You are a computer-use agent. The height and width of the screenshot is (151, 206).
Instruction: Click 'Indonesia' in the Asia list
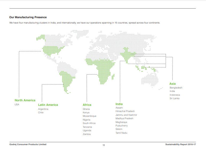point(175,95)
